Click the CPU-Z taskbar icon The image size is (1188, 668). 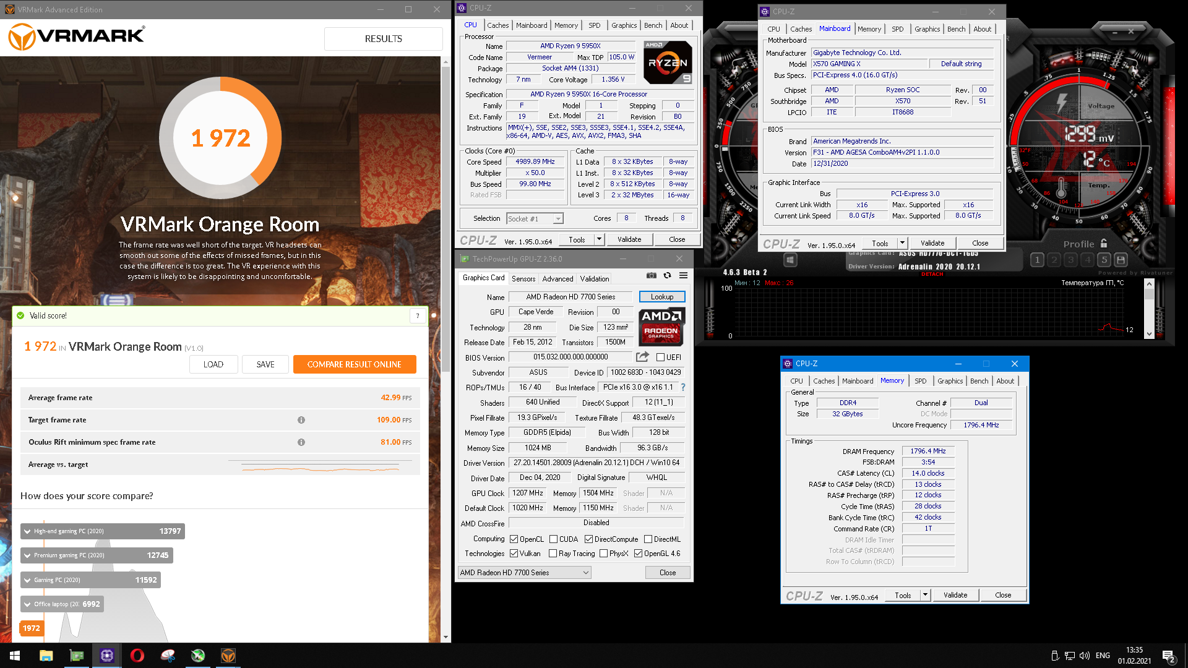(x=107, y=656)
